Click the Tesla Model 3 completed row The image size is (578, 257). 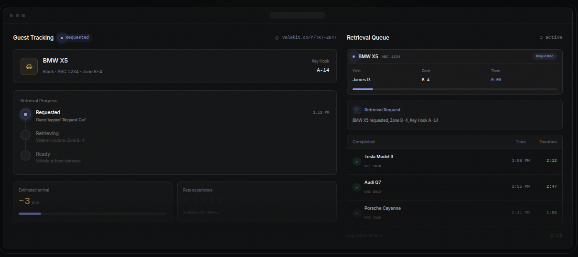click(455, 161)
